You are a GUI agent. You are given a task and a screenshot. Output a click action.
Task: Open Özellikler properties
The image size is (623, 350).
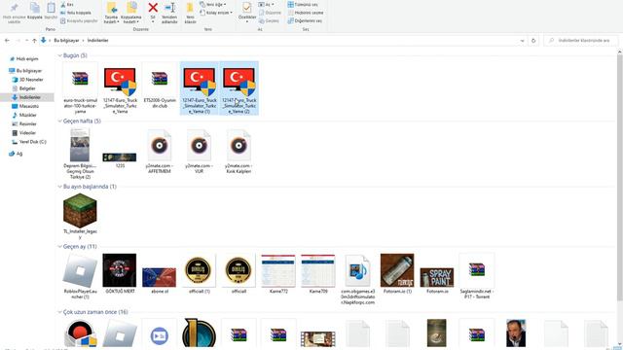[x=247, y=12]
